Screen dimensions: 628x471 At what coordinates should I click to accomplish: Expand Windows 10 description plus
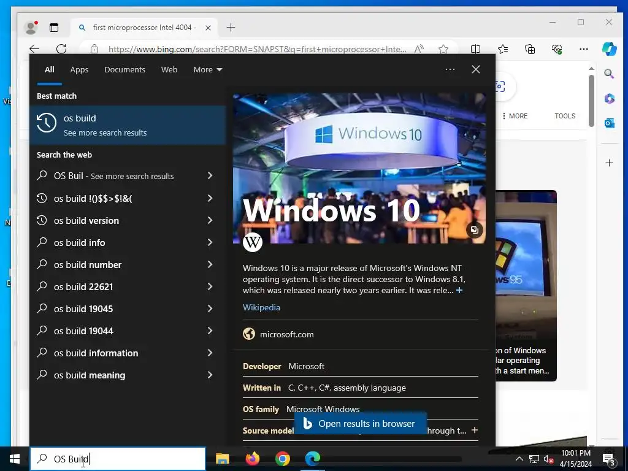click(x=459, y=290)
